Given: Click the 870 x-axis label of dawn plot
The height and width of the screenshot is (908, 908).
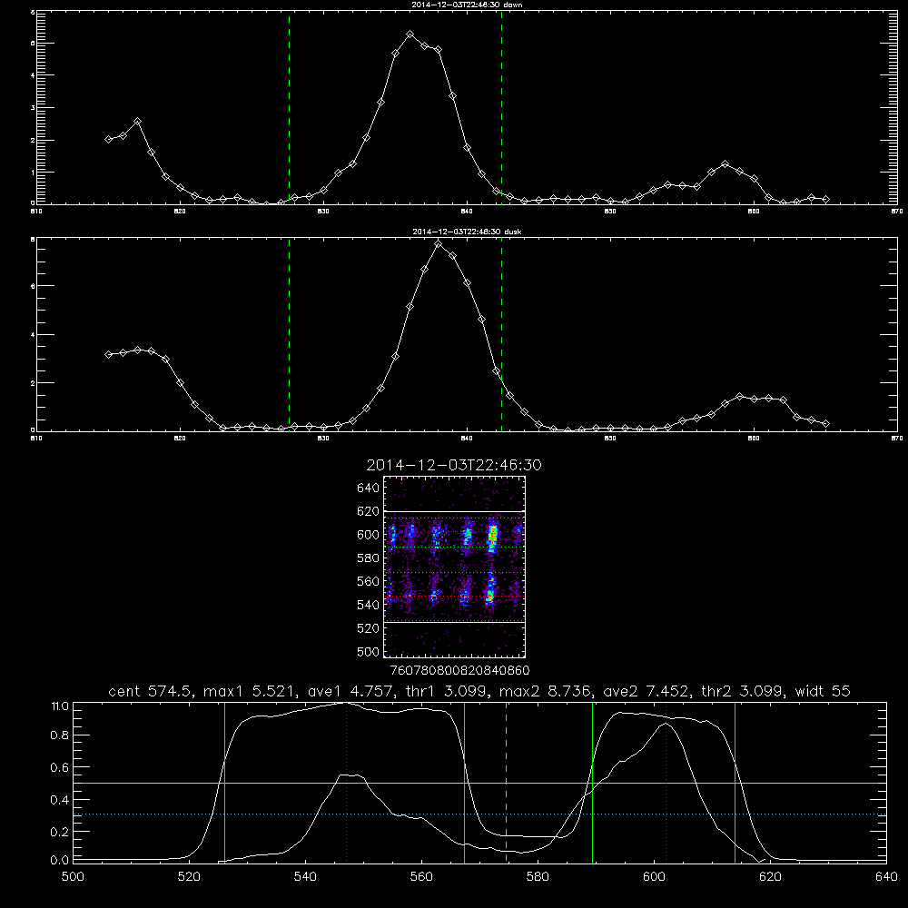Looking at the screenshot, I should click(x=896, y=212).
